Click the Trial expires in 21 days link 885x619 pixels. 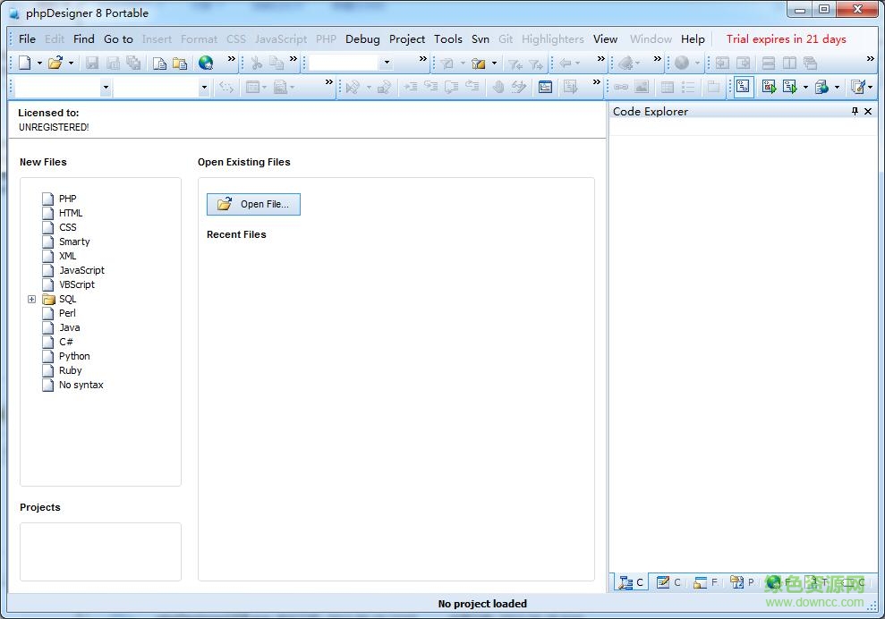pos(786,39)
